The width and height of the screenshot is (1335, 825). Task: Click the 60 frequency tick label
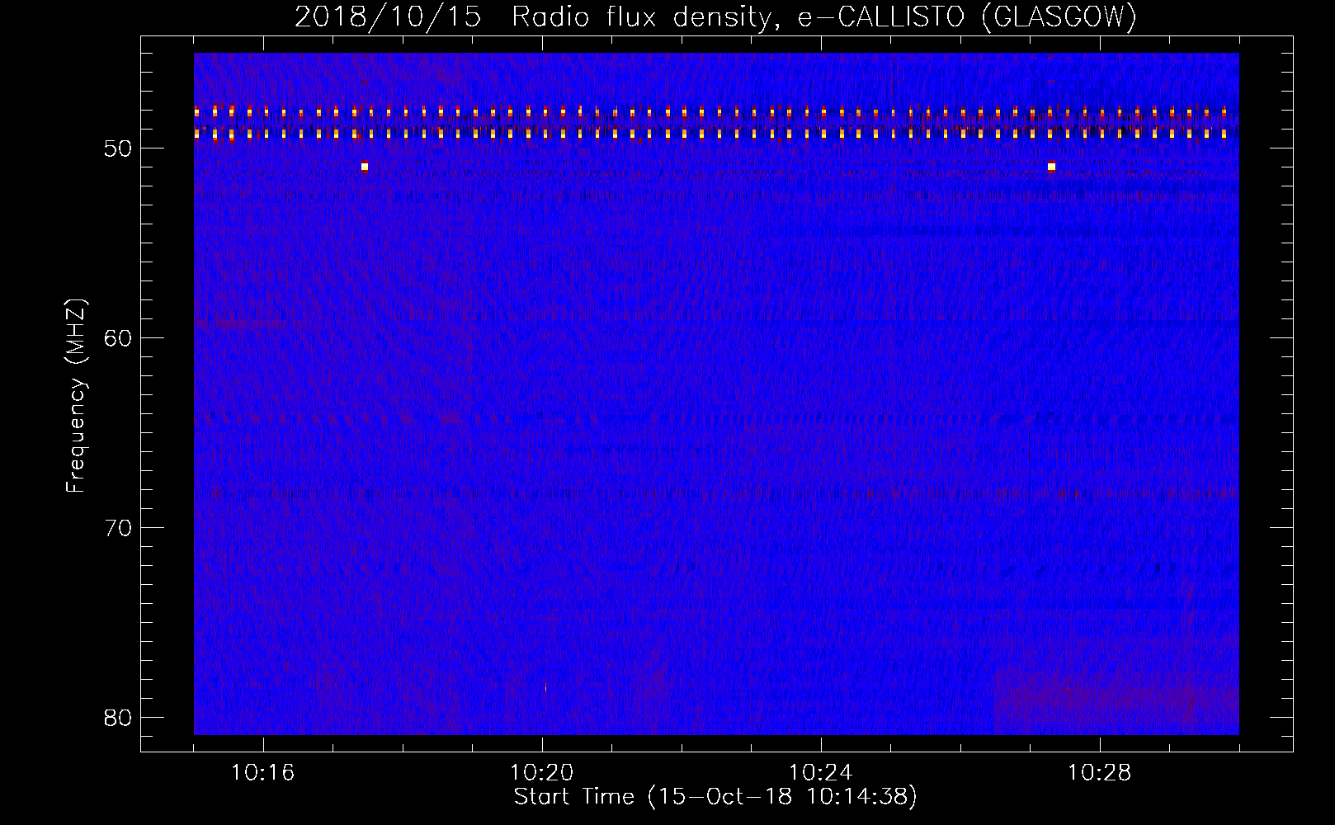(119, 338)
